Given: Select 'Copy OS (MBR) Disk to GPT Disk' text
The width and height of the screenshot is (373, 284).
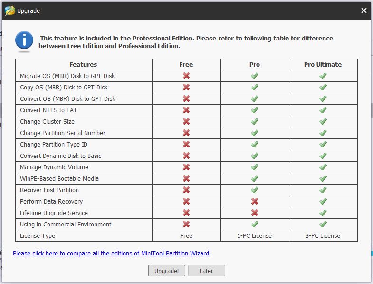Looking at the screenshot, I should coord(64,88).
